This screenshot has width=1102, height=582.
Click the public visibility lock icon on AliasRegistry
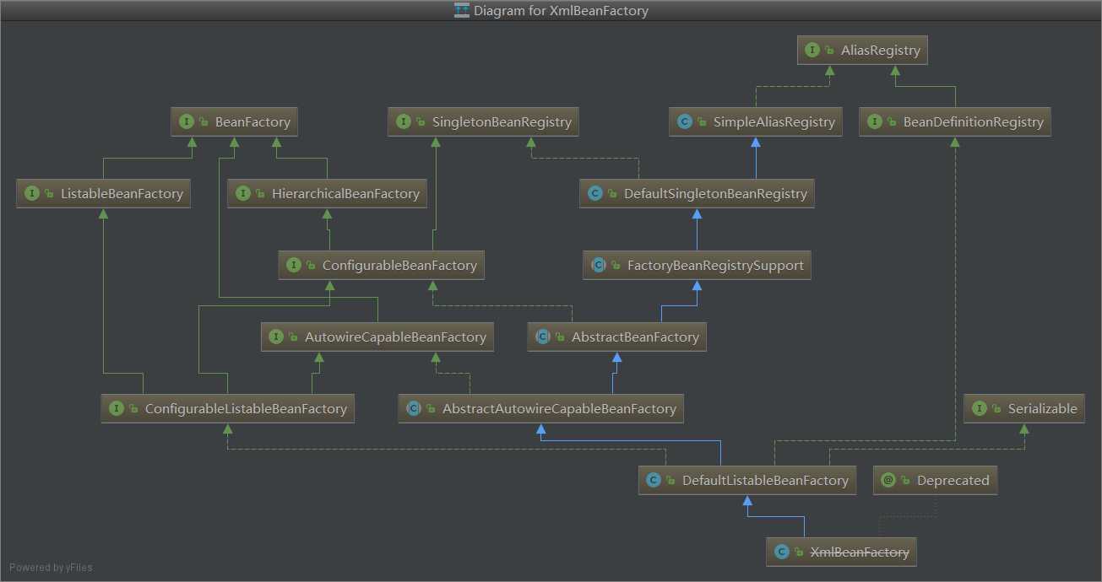coord(830,51)
